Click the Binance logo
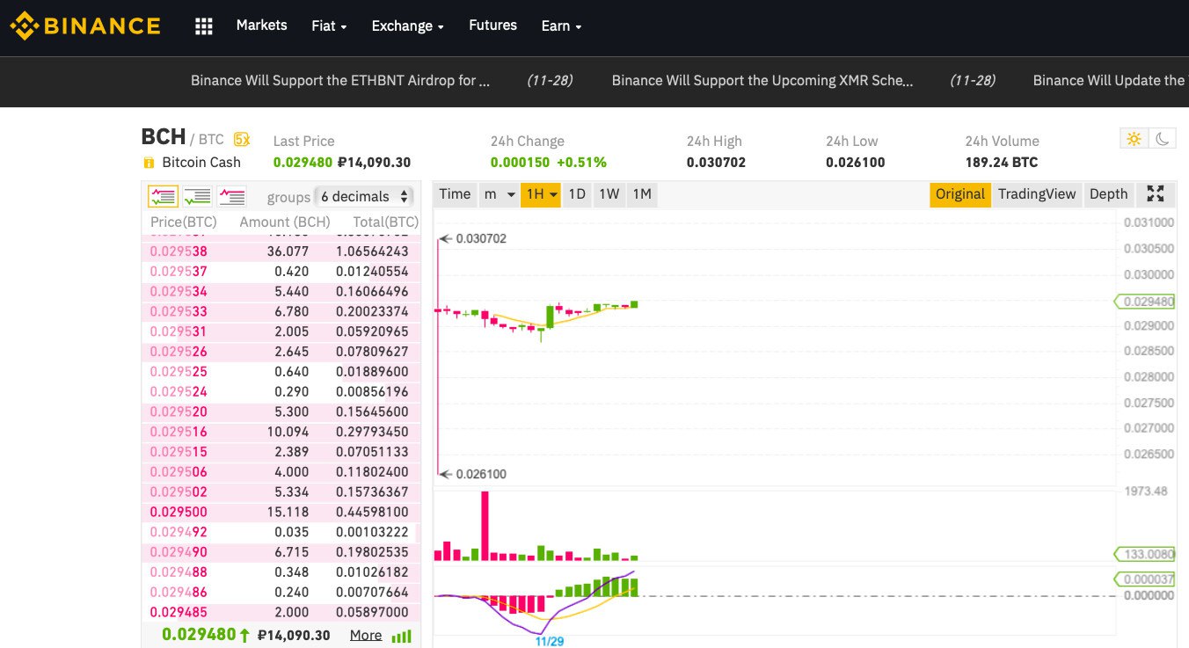1189x648 pixels. pos(85,26)
